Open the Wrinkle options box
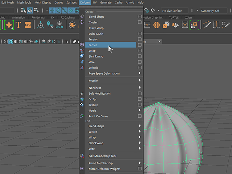The image size is (232, 174). pyautogui.click(x=140, y=68)
